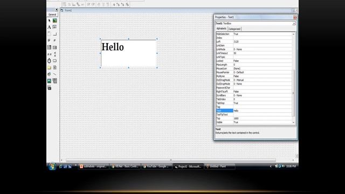This screenshot has height=194, width=345.
Task: Open the General tab of the toolbox
Action: click(52, 15)
